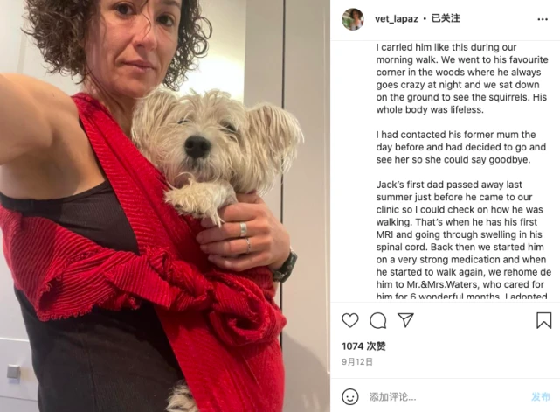This screenshot has width=560, height=412.
Task: Open emoji picker smiley icon
Action: click(350, 396)
